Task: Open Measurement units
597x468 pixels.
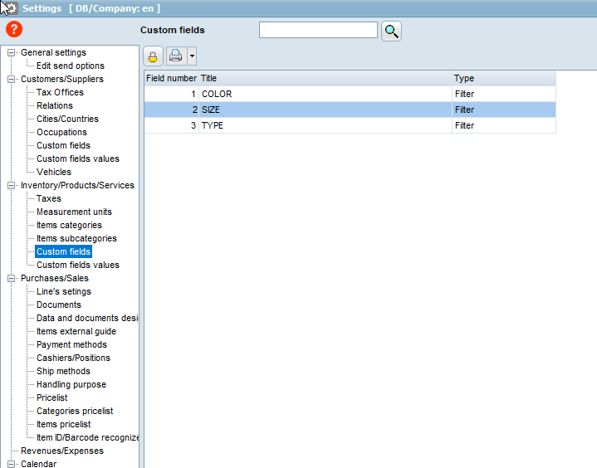Action: 74,212
